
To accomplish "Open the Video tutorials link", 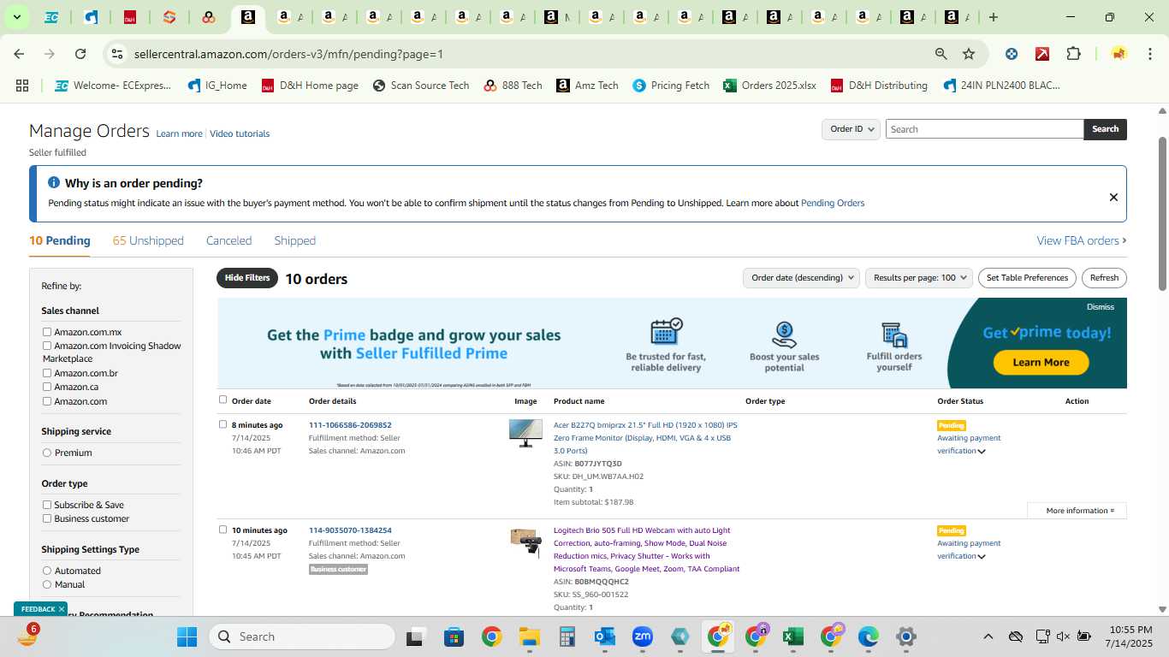I will point(240,133).
